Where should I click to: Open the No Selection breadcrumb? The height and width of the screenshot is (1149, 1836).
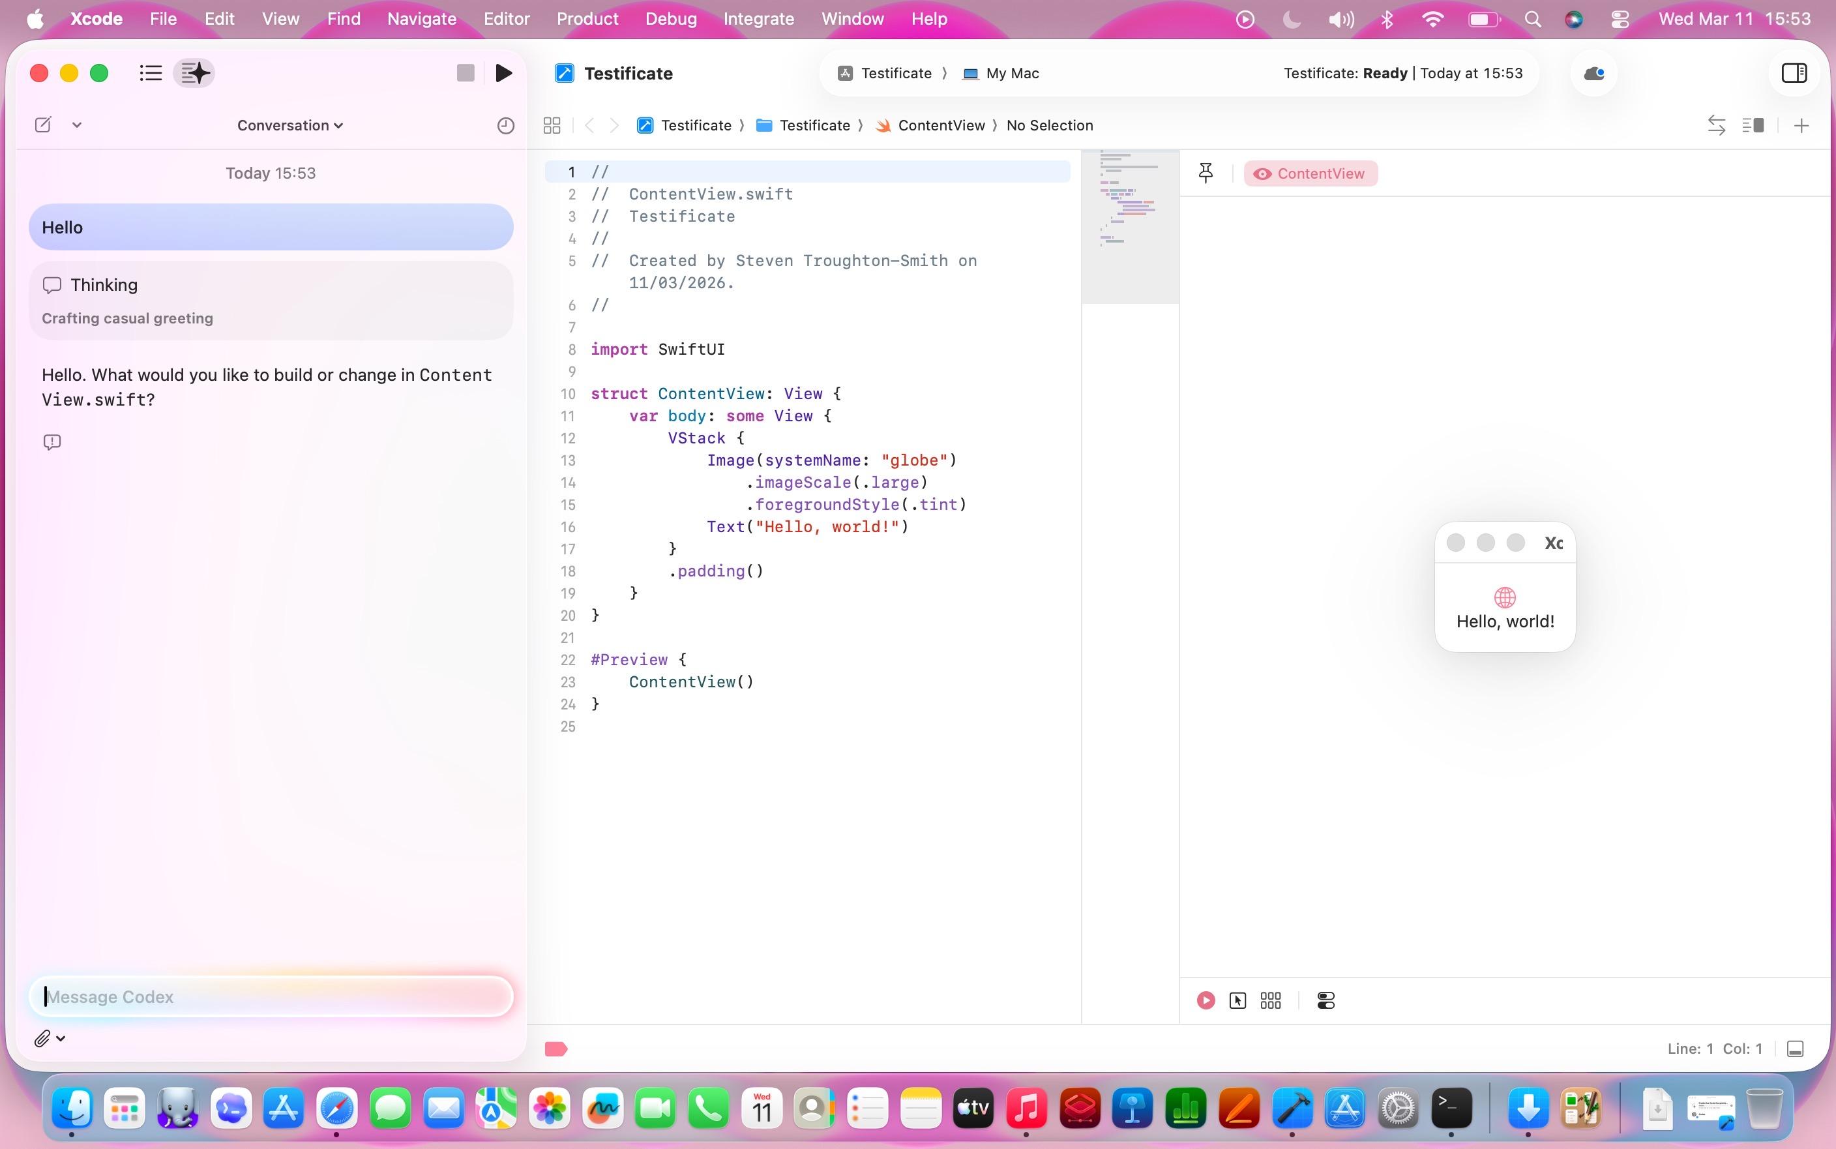coord(1049,125)
